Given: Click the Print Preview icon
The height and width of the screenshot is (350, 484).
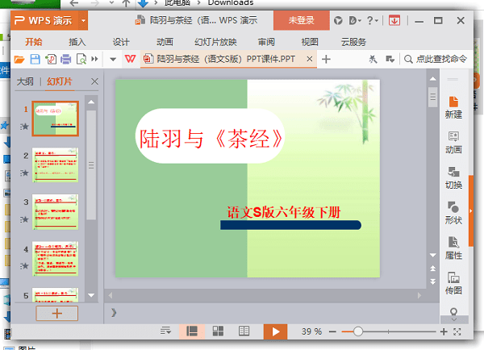Looking at the screenshot, I should click(81, 59).
